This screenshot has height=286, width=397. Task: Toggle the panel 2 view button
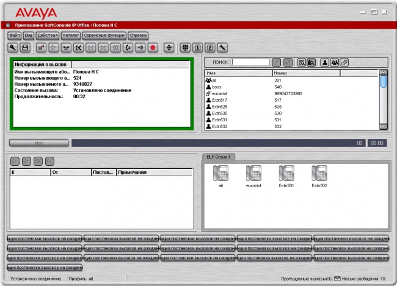210,48
